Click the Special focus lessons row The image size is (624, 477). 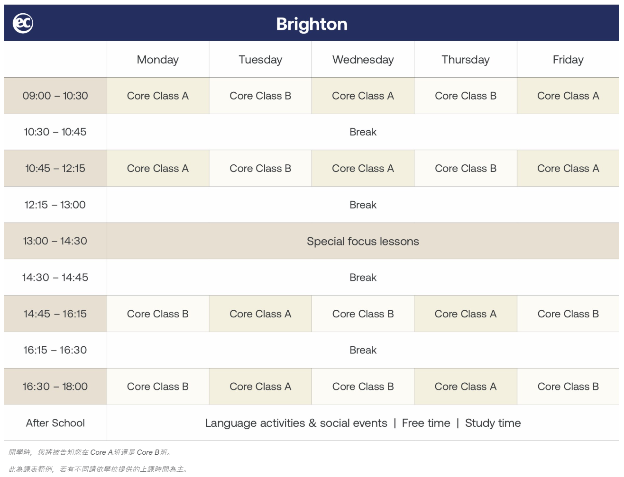(363, 241)
